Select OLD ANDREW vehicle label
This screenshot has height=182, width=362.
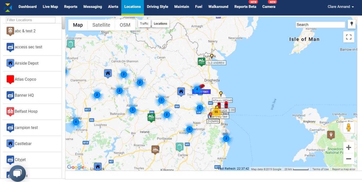[216, 63]
